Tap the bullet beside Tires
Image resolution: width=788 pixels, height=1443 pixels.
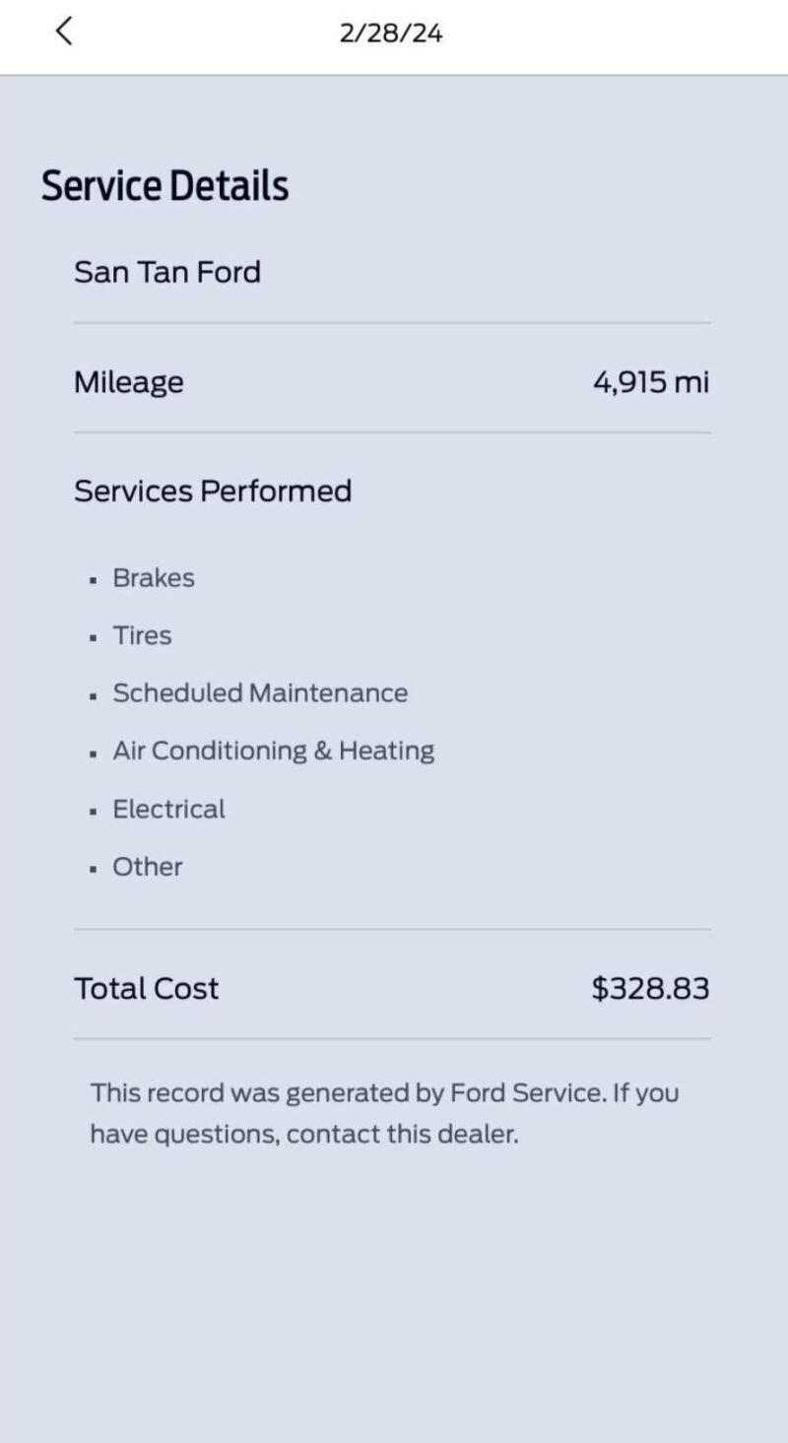point(93,638)
